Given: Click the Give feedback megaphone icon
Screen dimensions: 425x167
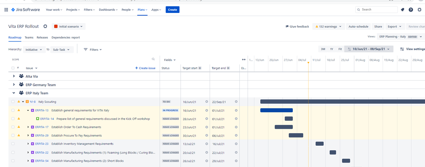Looking at the screenshot, I should [287, 27].
